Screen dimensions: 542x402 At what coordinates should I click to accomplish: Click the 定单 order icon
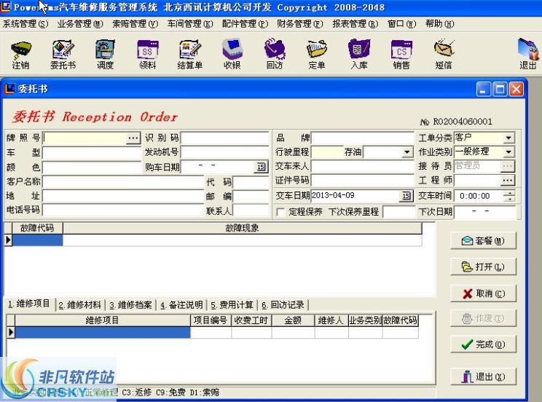(317, 55)
